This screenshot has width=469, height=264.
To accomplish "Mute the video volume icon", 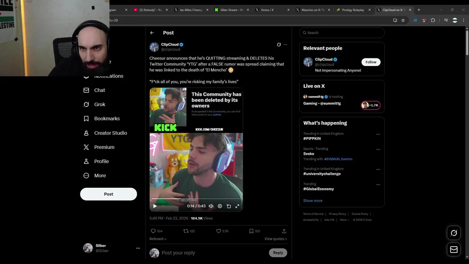I will tap(211, 206).
